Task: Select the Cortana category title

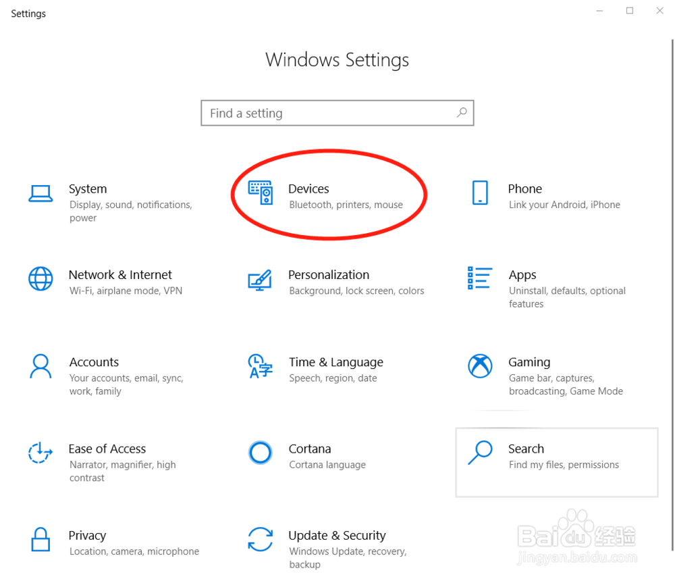Action: (310, 449)
